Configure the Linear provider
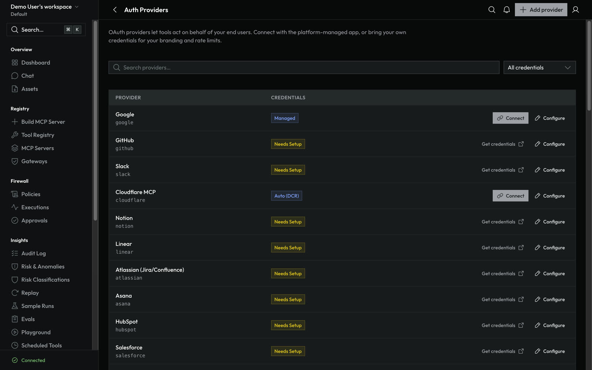This screenshot has width=592, height=370. point(550,248)
